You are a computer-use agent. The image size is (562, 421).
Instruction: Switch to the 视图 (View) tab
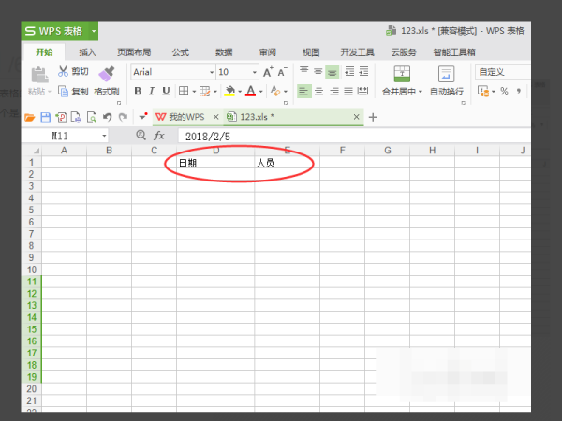click(x=311, y=52)
